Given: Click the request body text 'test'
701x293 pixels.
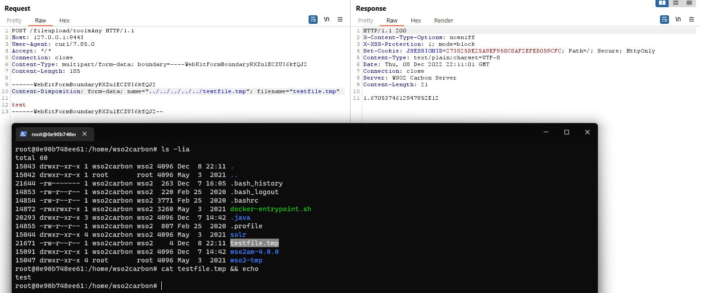Looking at the screenshot, I should pos(19,105).
